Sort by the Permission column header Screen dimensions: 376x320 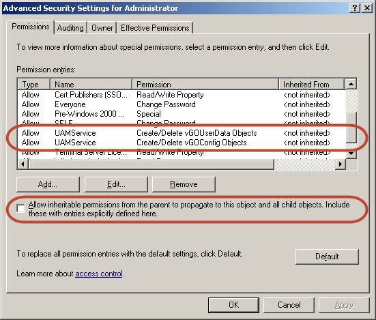pos(205,85)
